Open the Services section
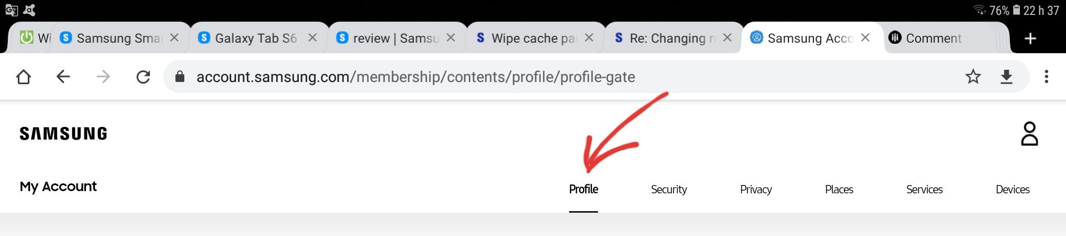The height and width of the screenshot is (236, 1066). 924,189
